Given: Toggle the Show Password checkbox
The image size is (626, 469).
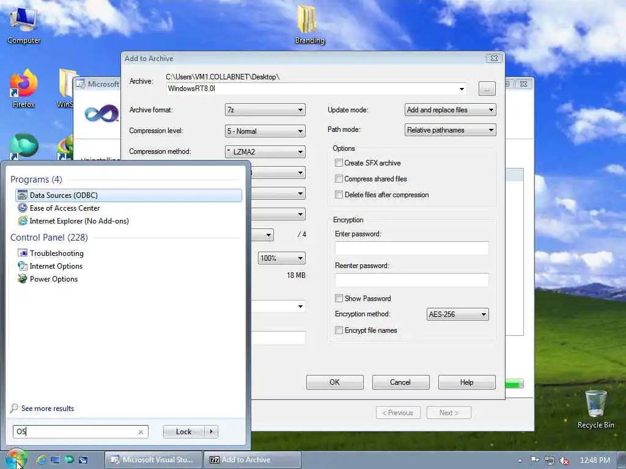Looking at the screenshot, I should [339, 298].
